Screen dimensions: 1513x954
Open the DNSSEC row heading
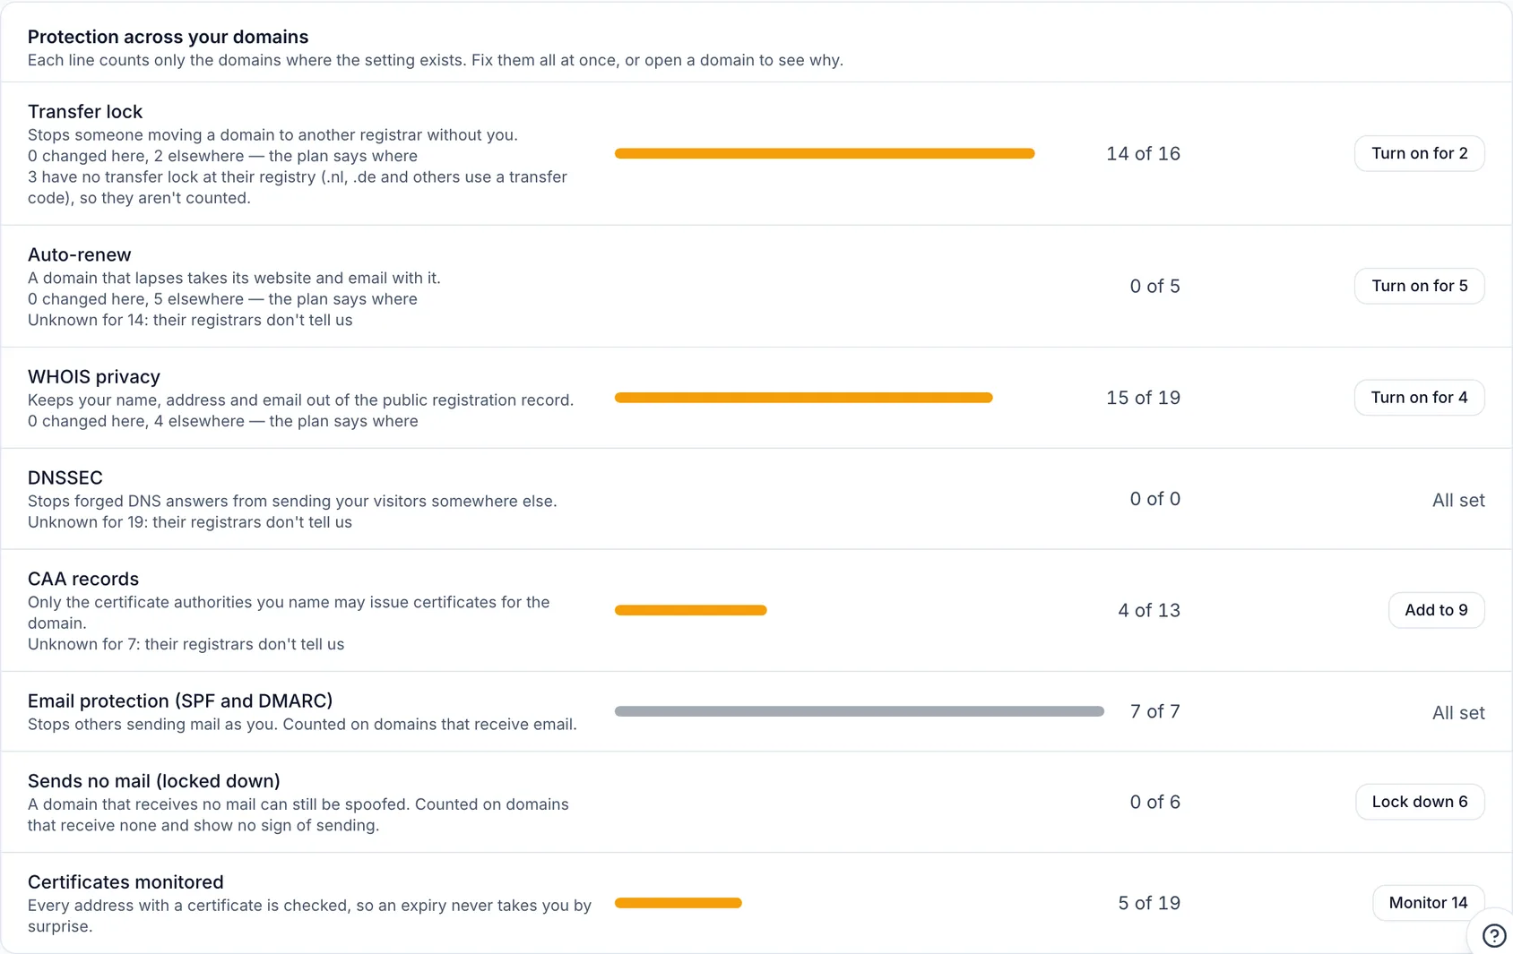click(x=65, y=478)
